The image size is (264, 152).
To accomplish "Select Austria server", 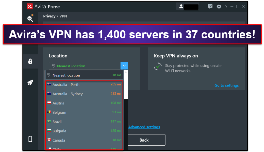I will (84, 103).
